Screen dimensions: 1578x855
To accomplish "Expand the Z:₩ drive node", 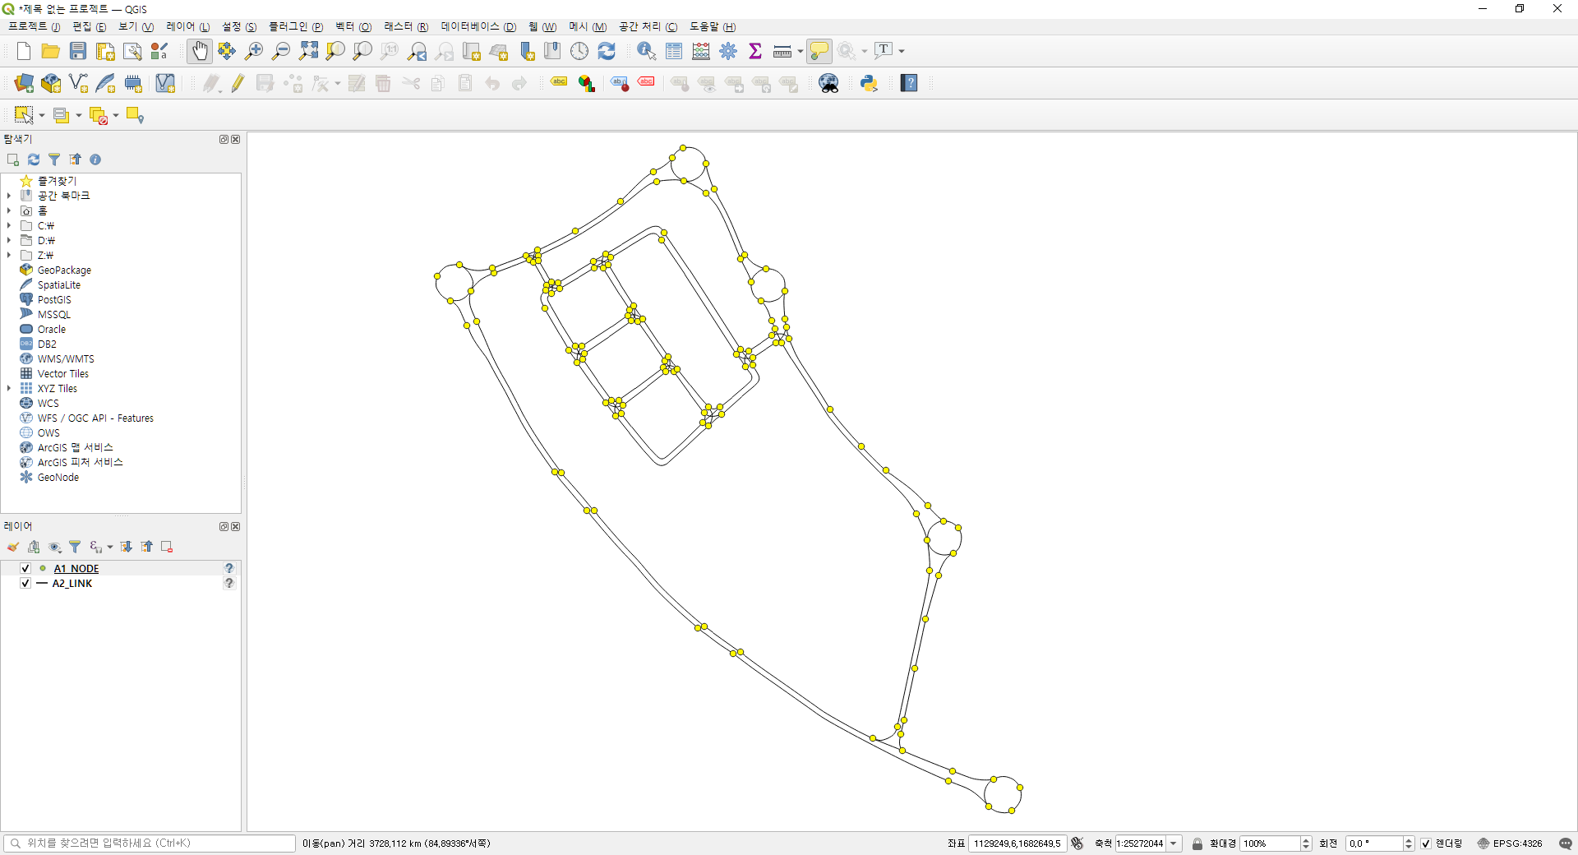I will point(9,255).
